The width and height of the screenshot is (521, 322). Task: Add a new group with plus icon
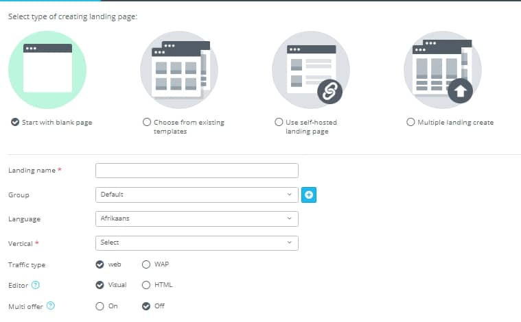(x=309, y=195)
